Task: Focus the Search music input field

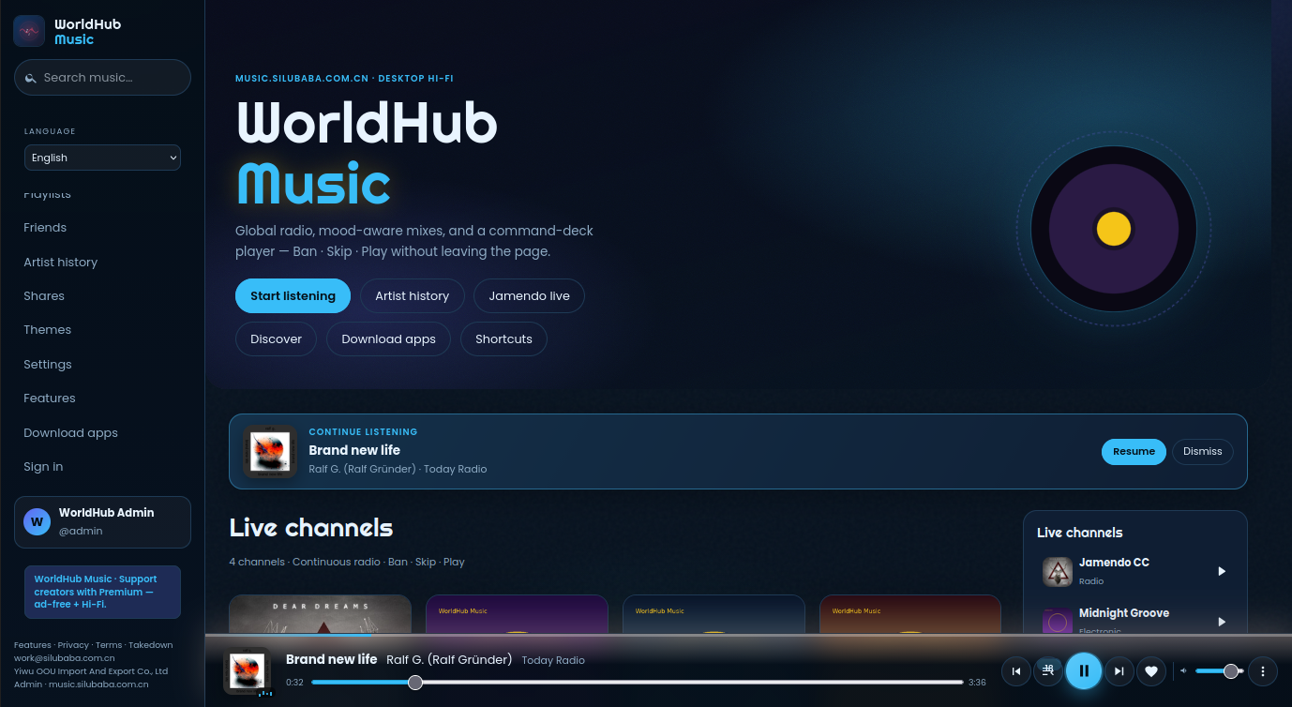Action: pyautogui.click(x=102, y=78)
